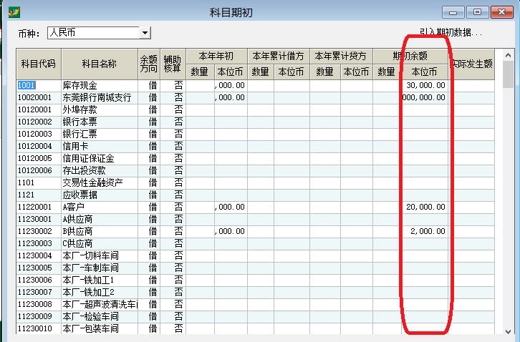Click the 2,000.00 balance for B供应商
520x342 pixels.
point(425,231)
